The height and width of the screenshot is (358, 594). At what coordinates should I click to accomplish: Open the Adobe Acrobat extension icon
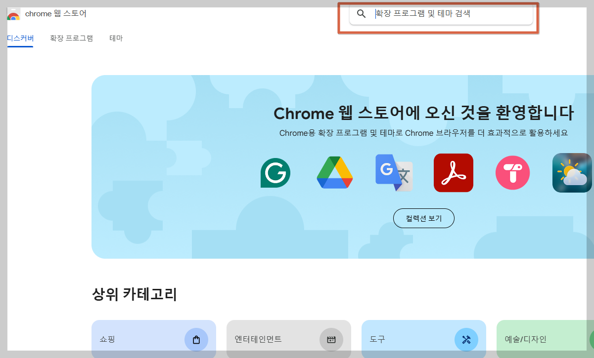(454, 173)
